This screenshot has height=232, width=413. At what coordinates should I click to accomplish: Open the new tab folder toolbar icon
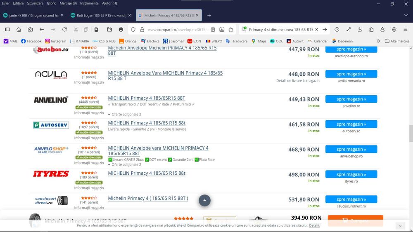click(x=109, y=29)
